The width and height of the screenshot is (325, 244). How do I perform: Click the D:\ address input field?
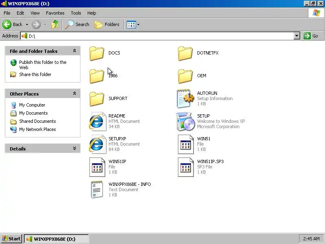(158, 36)
